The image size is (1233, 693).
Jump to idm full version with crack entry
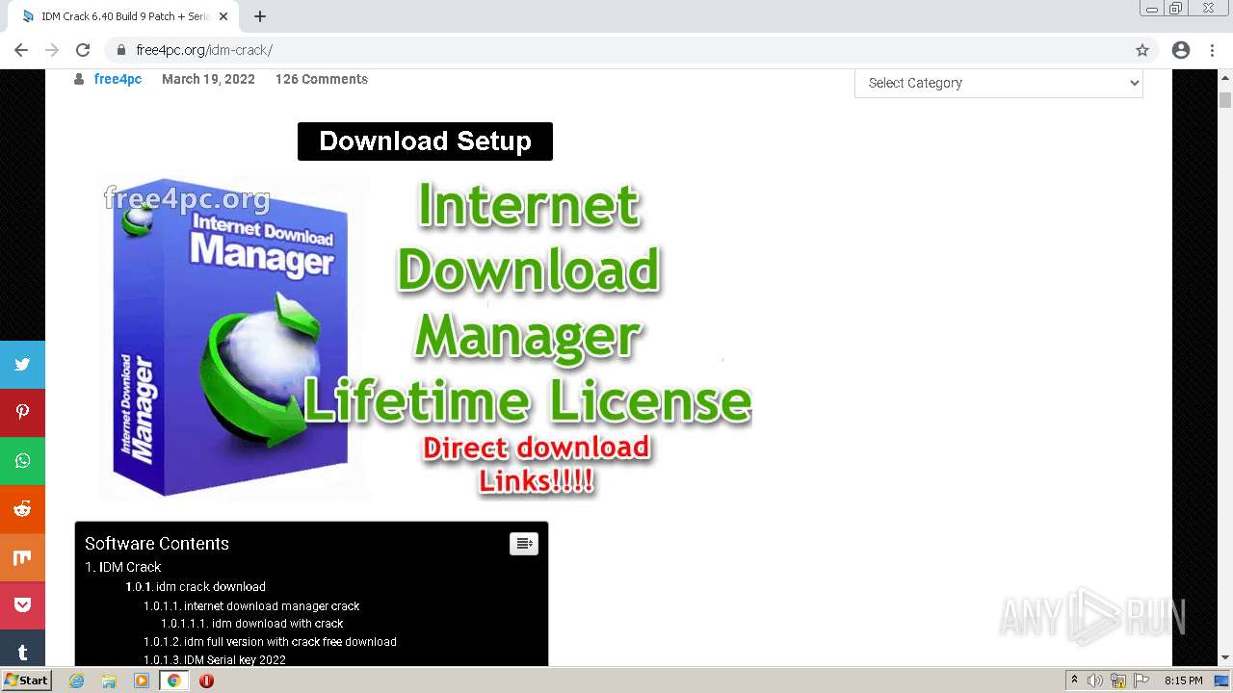tap(270, 641)
